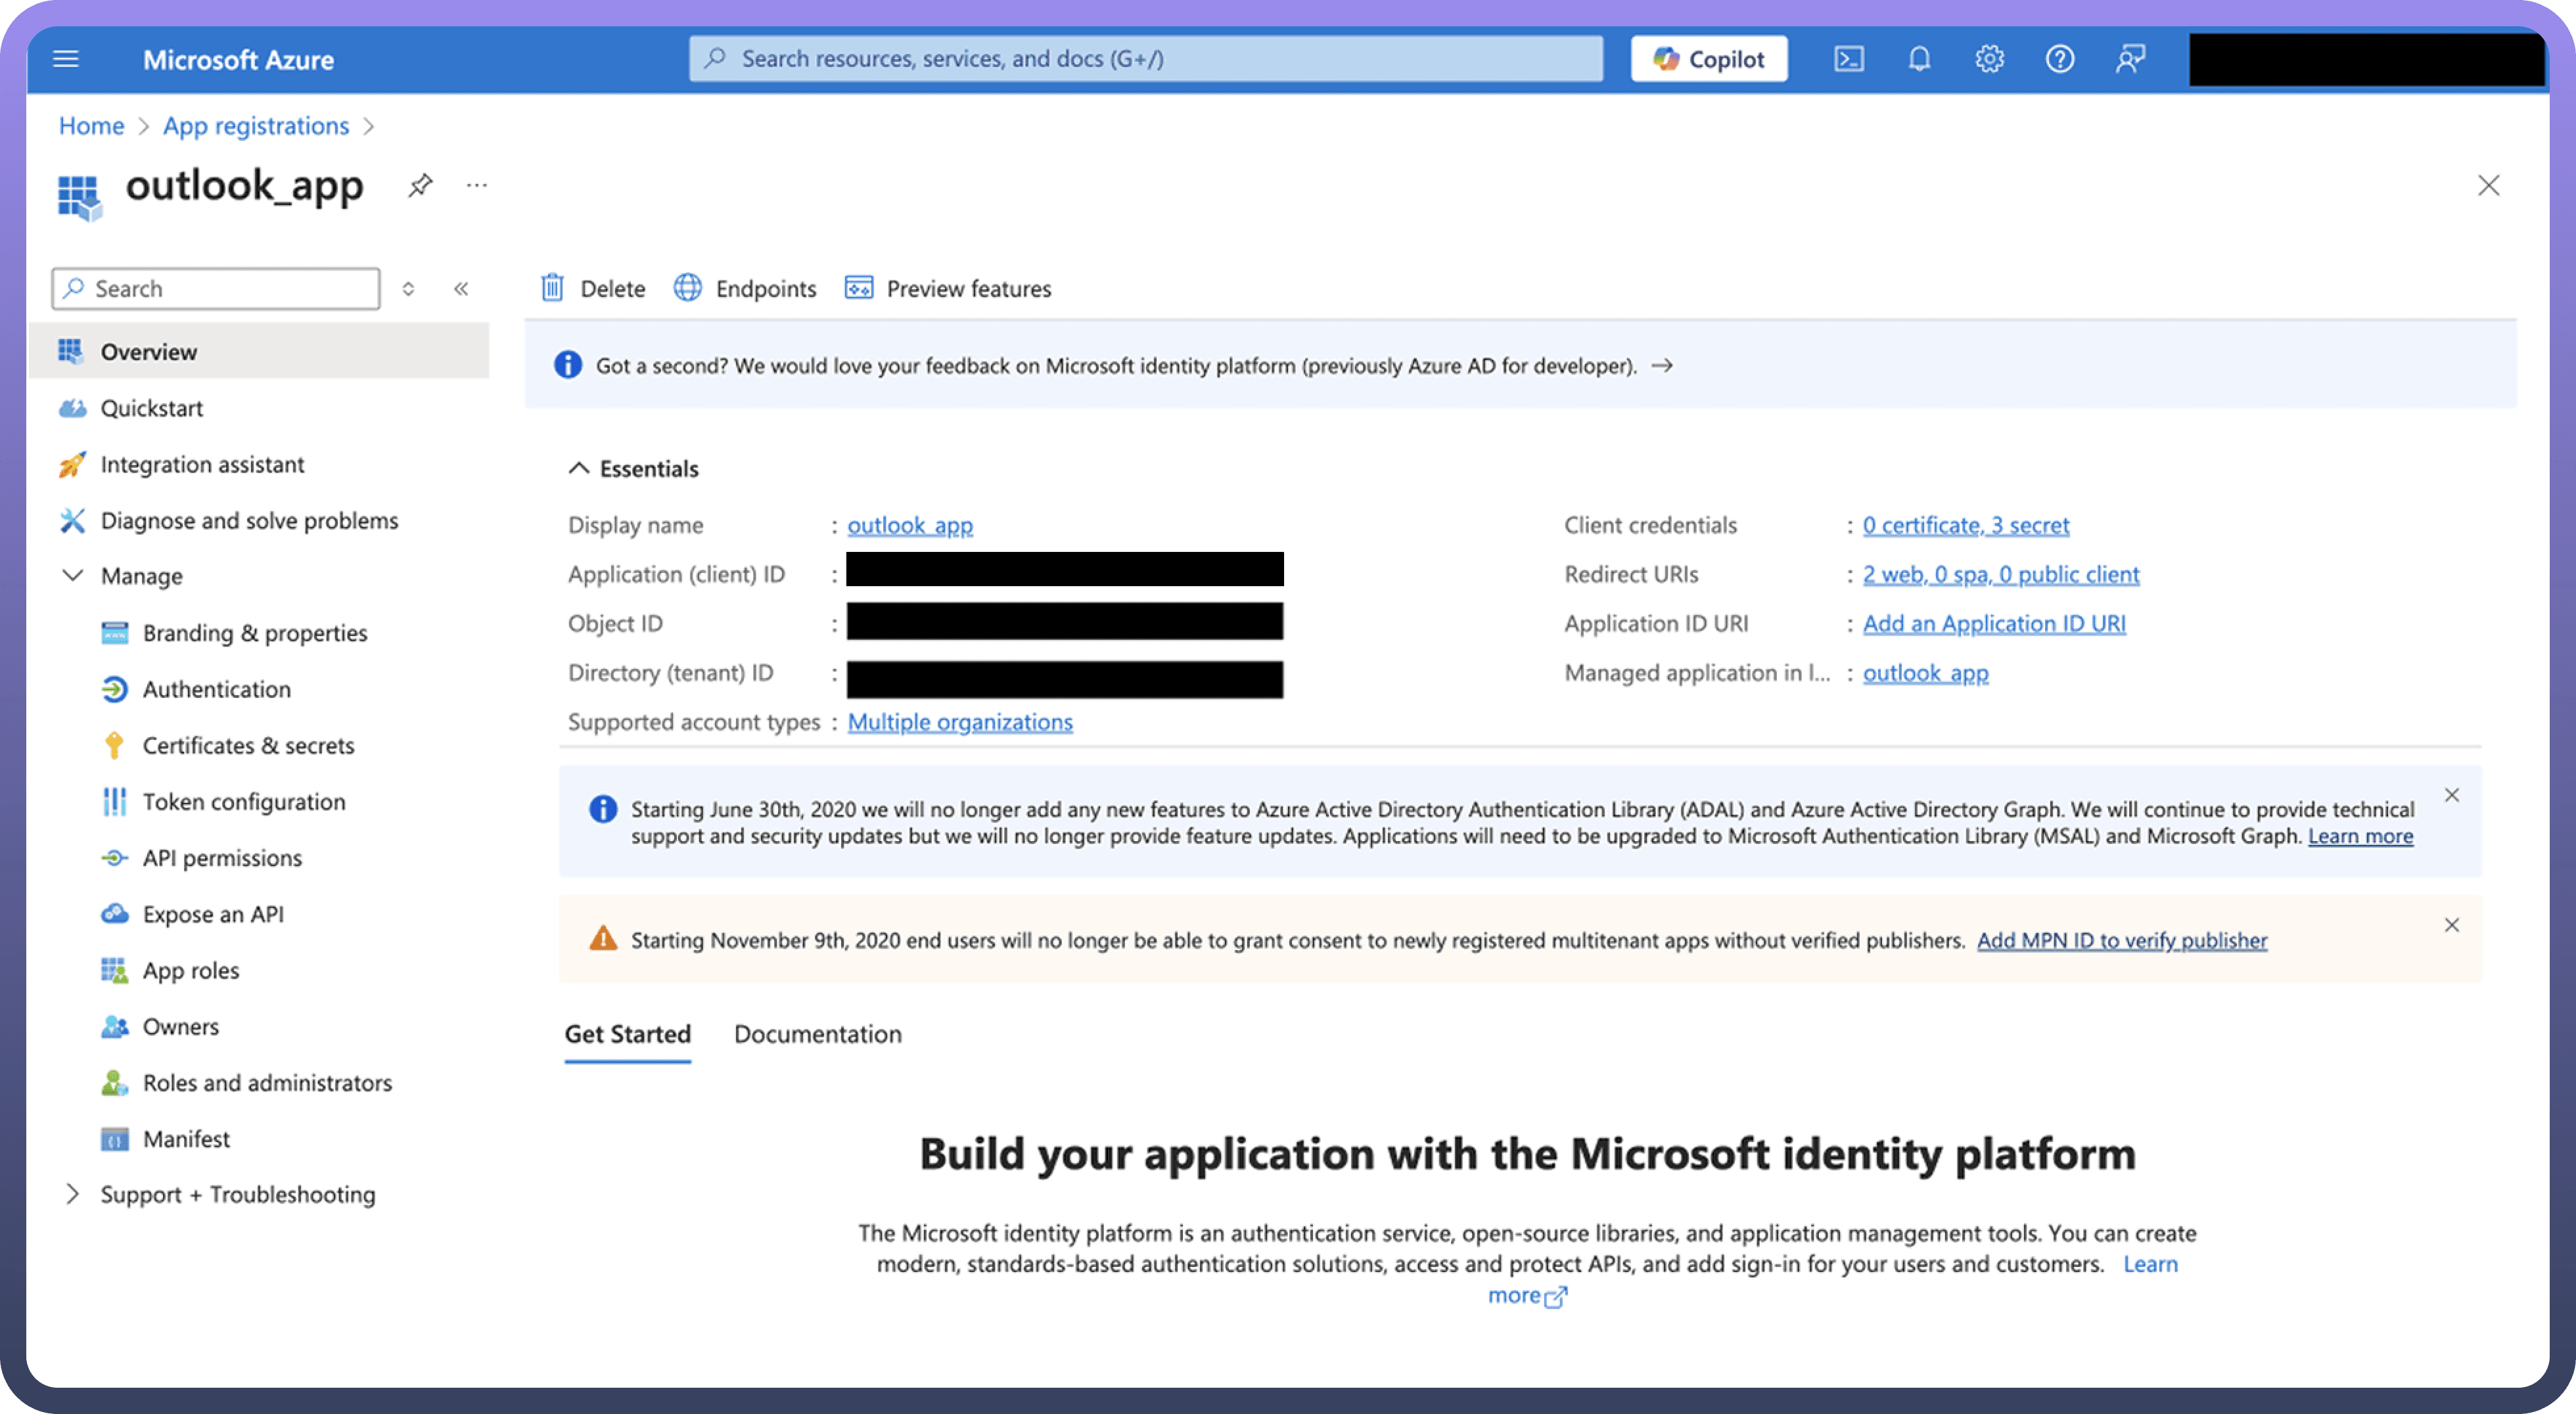Pin the outlook_app registration

click(420, 185)
